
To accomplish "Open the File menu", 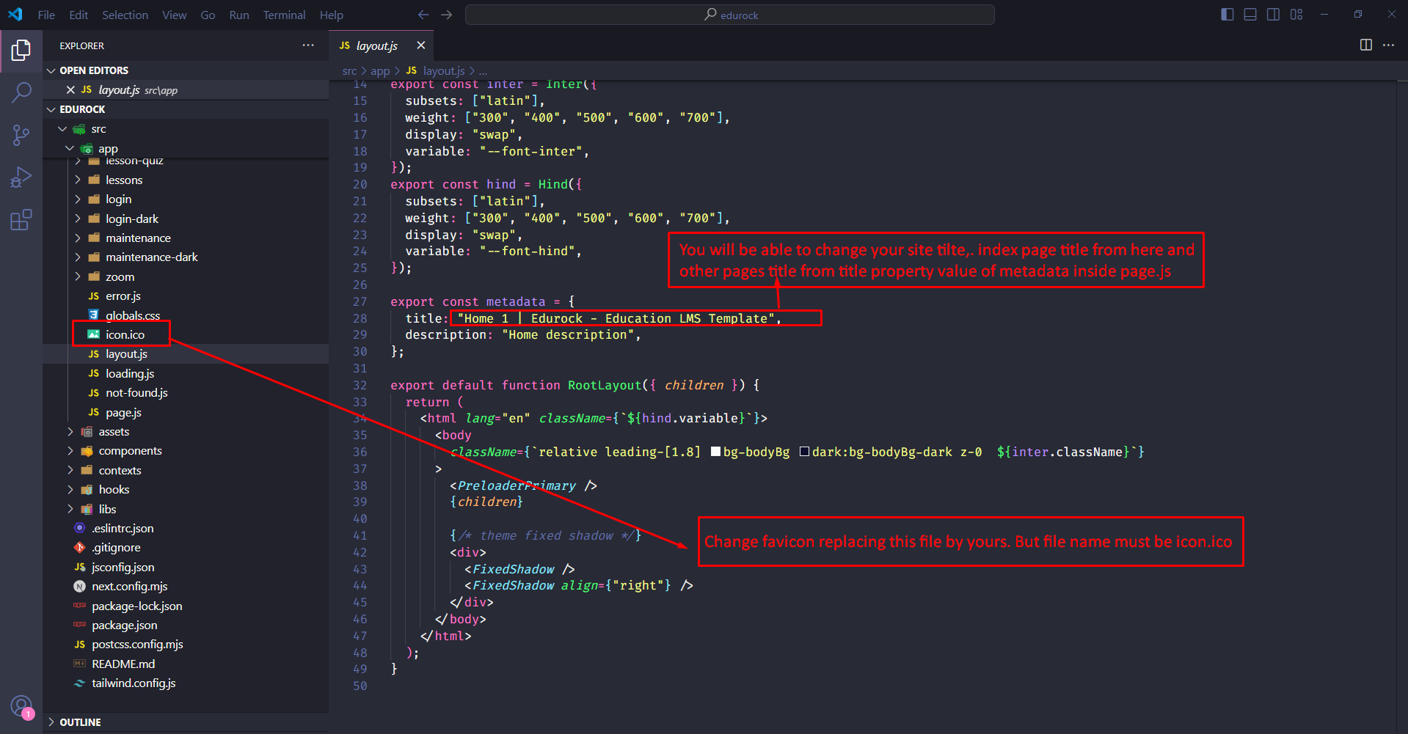I will click(46, 15).
